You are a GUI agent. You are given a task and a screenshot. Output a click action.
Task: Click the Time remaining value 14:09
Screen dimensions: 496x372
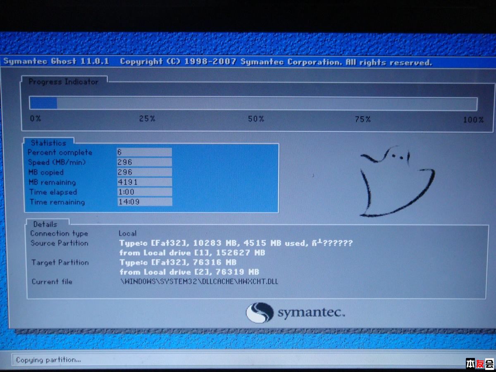[144, 202]
